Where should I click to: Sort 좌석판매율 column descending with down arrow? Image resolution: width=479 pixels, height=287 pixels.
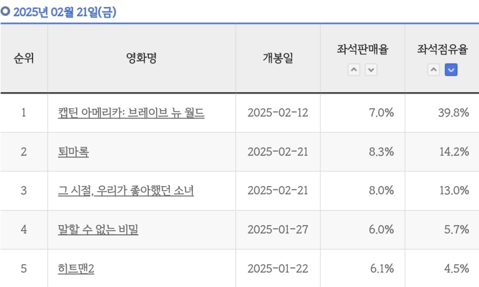tap(371, 70)
